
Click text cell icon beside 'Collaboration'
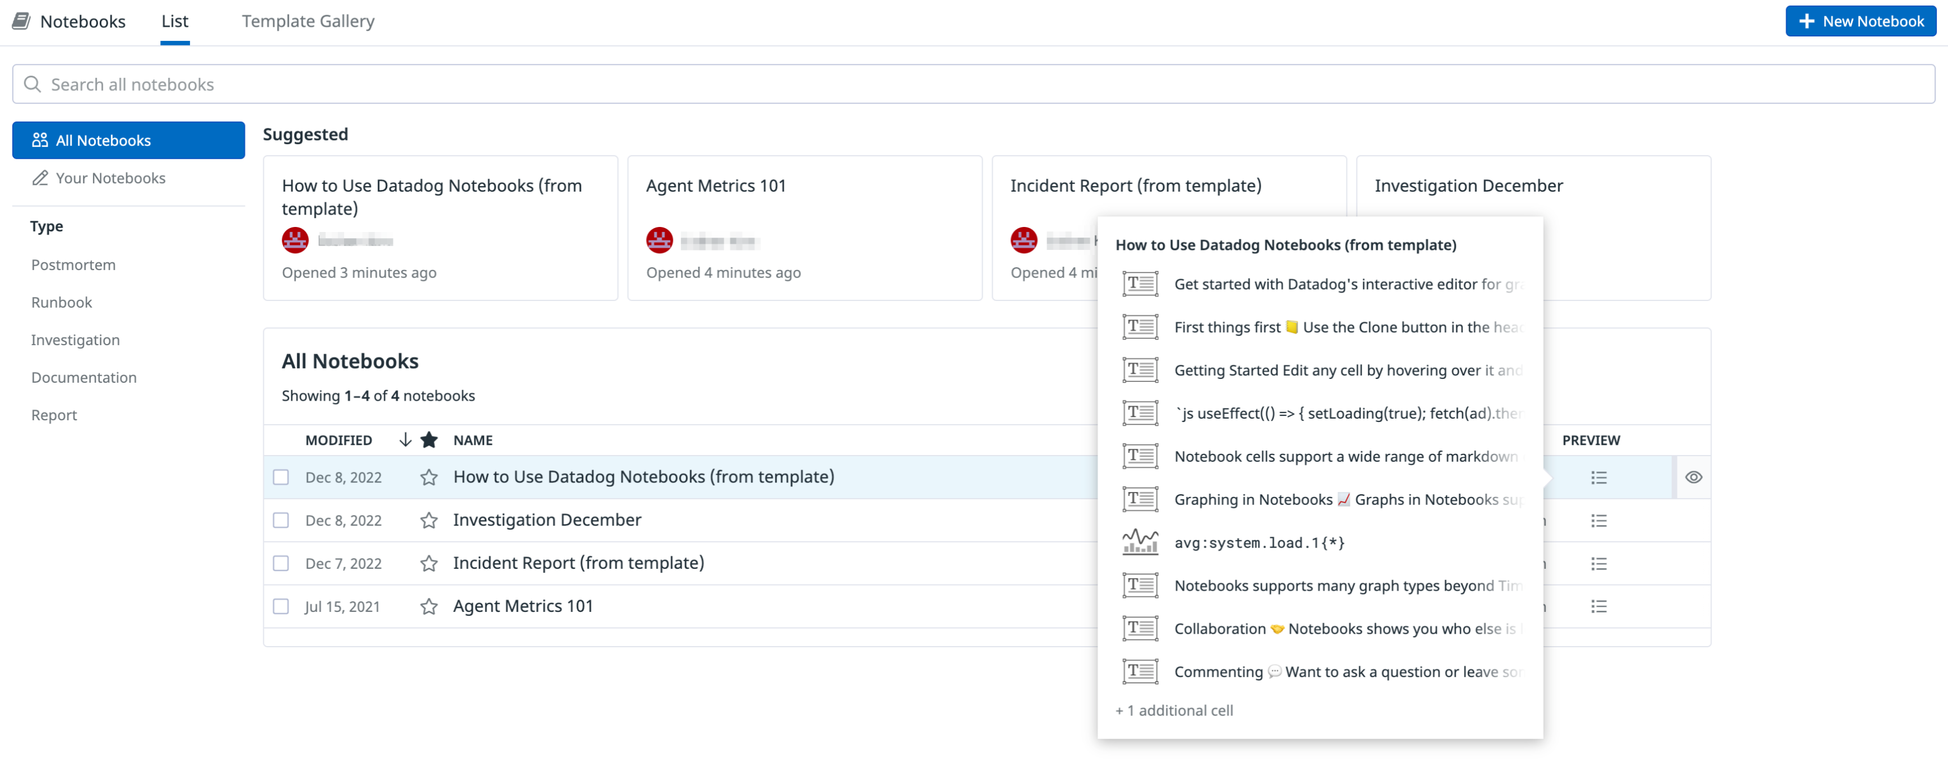[1140, 629]
